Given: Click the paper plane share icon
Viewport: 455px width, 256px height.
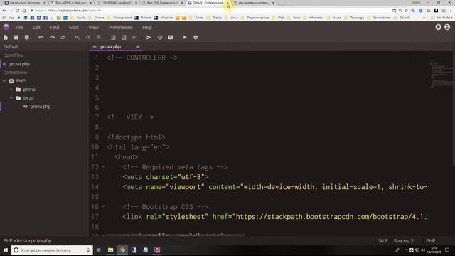Looking at the screenshot, I should [x=149, y=38].
